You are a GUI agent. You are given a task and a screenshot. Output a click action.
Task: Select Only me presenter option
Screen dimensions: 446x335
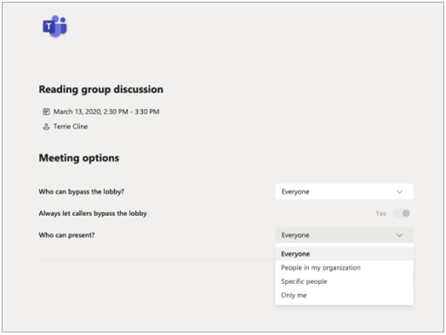click(344, 296)
